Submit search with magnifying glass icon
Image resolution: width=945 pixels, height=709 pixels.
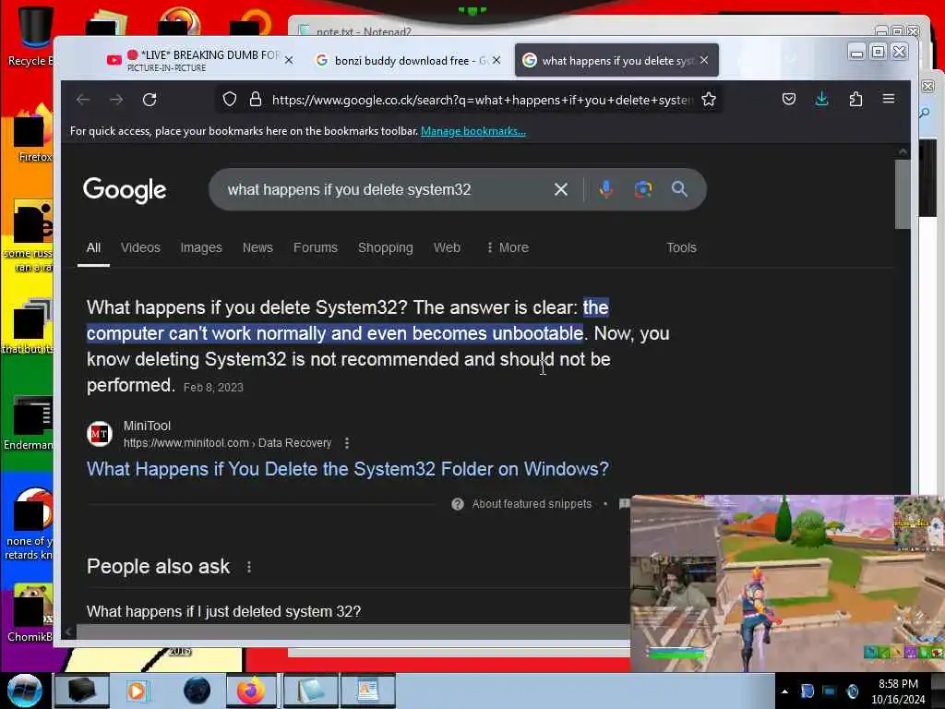tap(679, 189)
